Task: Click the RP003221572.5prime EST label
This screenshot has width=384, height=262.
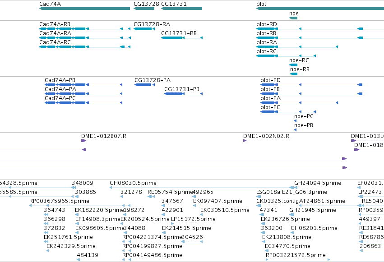Action: (x=296, y=256)
